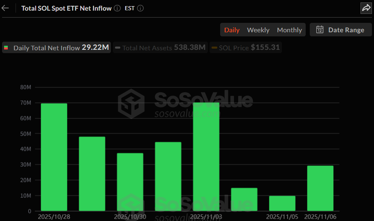This screenshot has height=221, width=374.
Task: Click info icon beside chart title
Action: 117,8
